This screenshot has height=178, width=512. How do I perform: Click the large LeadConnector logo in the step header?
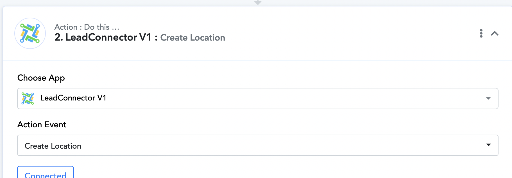click(x=30, y=33)
